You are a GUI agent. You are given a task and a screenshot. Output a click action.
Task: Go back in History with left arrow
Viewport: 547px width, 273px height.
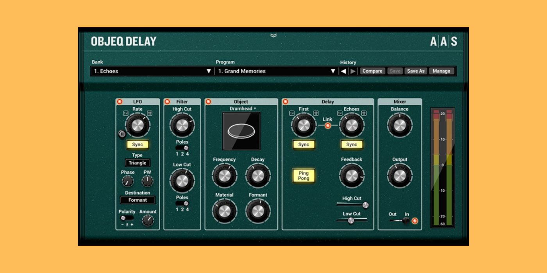[343, 71]
